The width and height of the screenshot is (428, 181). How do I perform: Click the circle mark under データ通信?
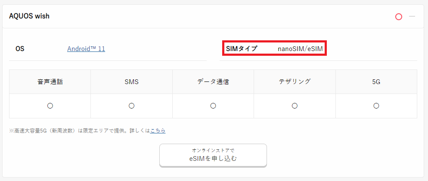coord(213,106)
